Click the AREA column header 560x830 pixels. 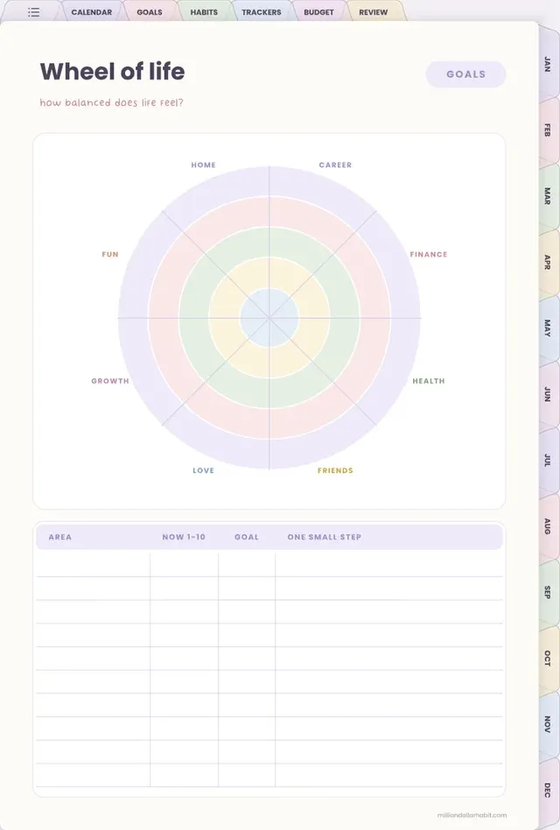60,537
